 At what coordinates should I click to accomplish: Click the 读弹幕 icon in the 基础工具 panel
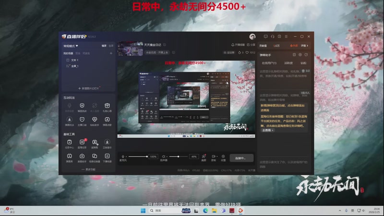tap(95, 142)
